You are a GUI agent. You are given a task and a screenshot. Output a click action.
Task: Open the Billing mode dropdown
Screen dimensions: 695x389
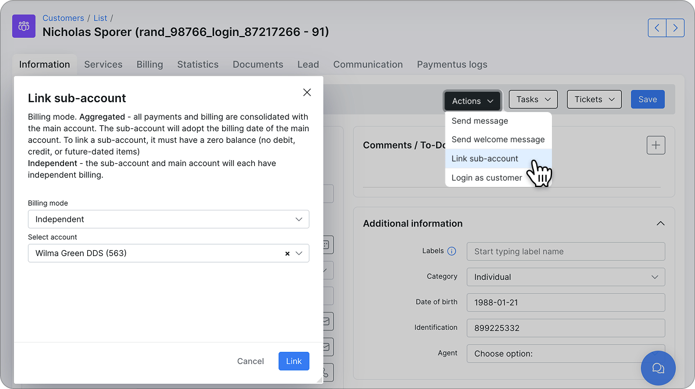click(169, 219)
